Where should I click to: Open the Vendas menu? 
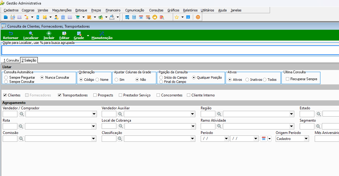click(x=43, y=10)
